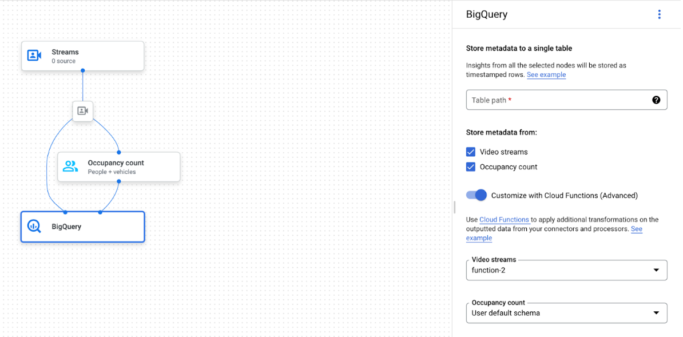Click the Occupancy count people icon

[70, 166]
